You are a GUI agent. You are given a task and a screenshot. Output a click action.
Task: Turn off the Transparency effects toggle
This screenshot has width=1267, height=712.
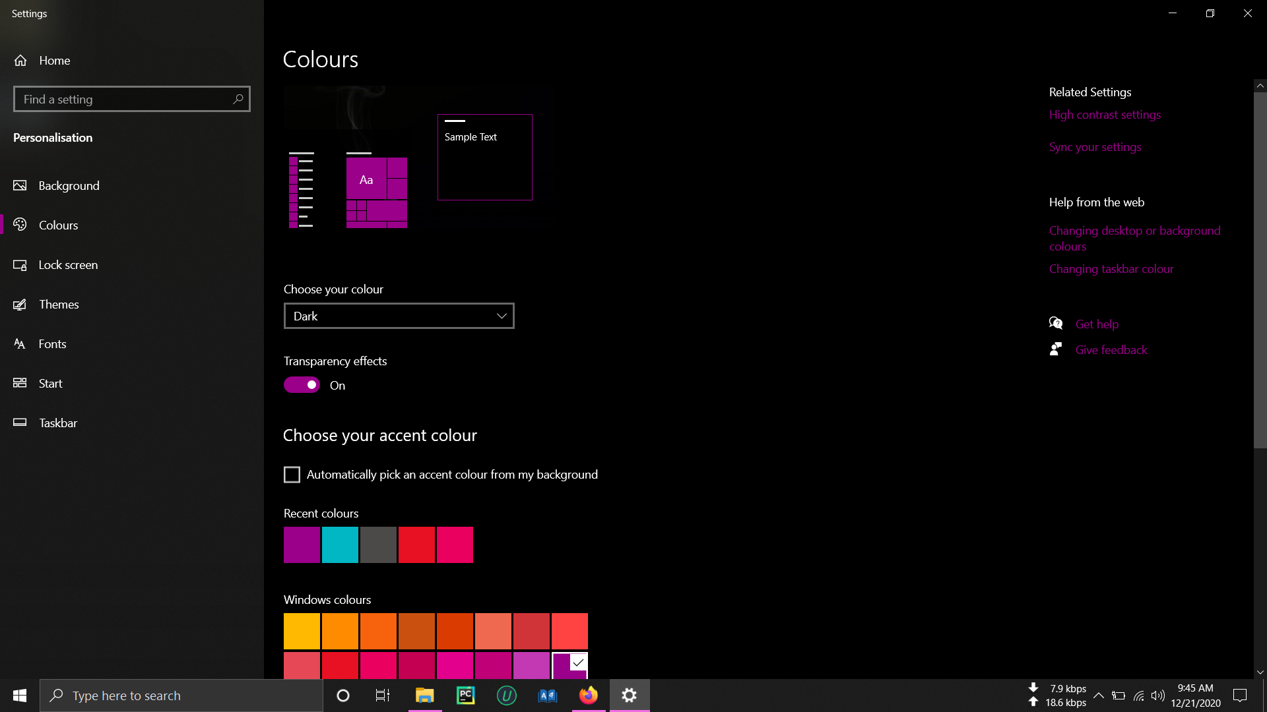coord(302,385)
